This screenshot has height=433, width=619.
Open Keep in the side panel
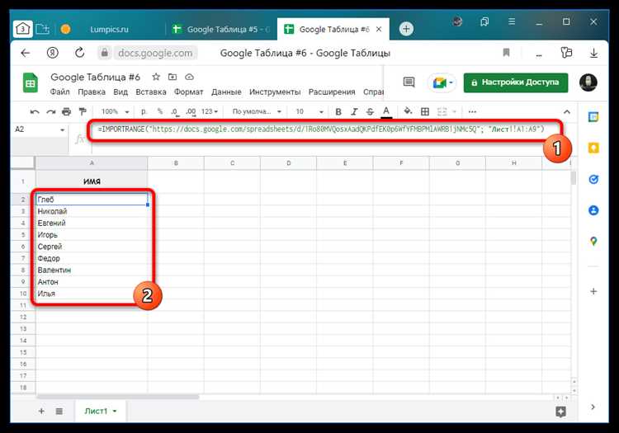point(593,148)
